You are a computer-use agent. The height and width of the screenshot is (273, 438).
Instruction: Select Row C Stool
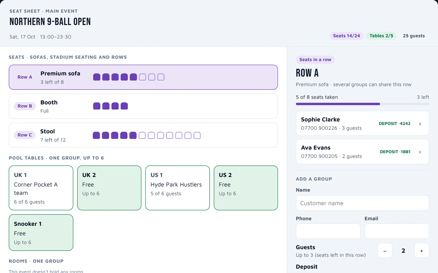pos(143,135)
